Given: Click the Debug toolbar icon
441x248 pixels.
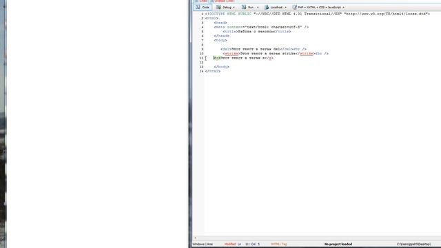Looking at the screenshot, I should pos(218,7).
